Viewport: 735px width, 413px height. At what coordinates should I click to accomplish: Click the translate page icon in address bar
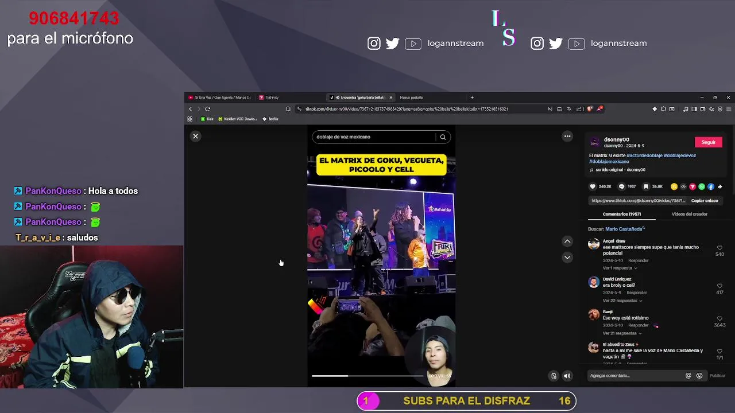click(x=569, y=109)
